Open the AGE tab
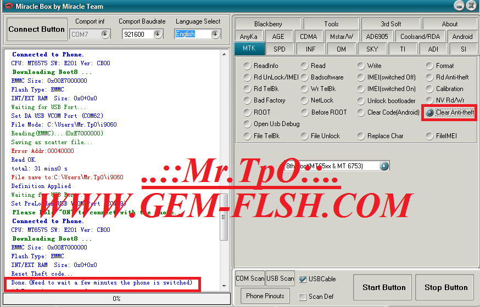Image resolution: width=480 pixels, height=307 pixels. [278, 36]
